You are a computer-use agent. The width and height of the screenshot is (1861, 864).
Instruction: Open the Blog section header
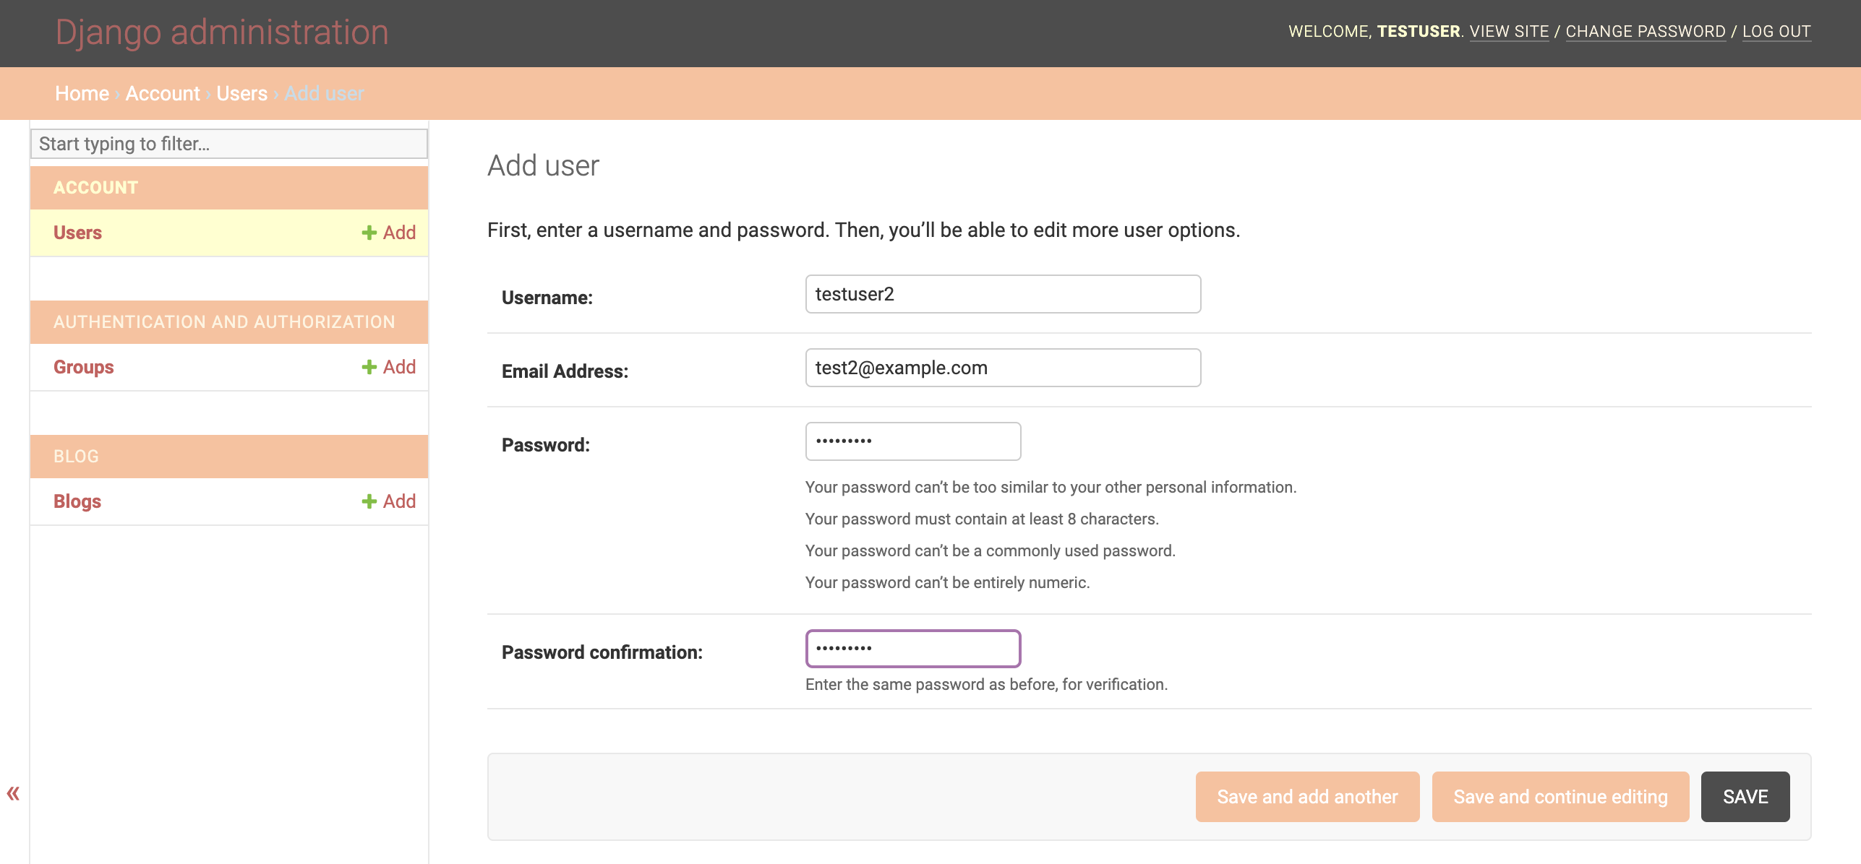76,457
